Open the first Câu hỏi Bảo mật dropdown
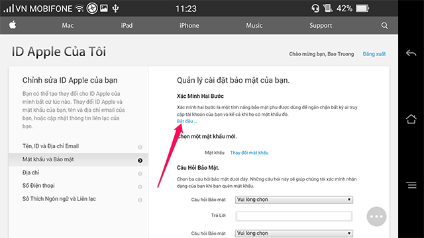Image resolution: width=424 pixels, height=238 pixels. pos(294,200)
